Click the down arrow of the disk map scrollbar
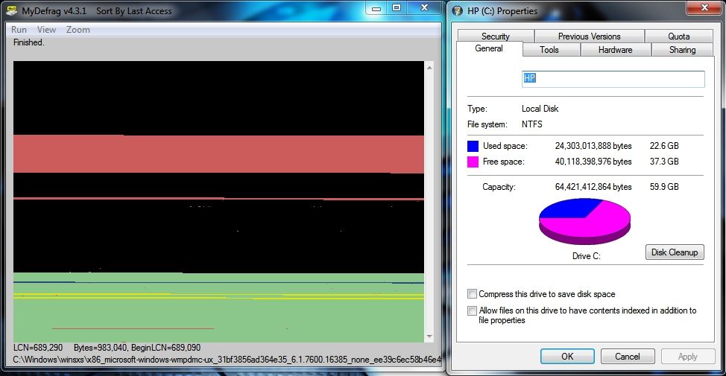726x376 pixels. (x=429, y=337)
